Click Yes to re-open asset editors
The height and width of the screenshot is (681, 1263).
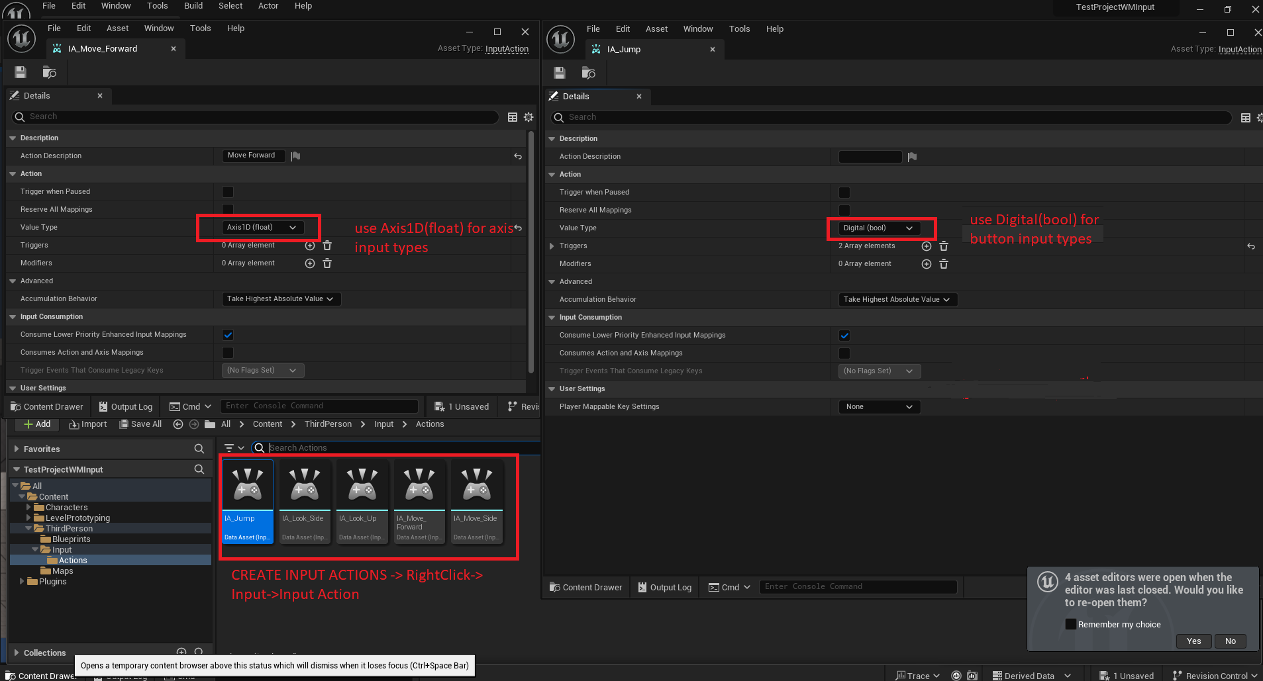click(1193, 641)
